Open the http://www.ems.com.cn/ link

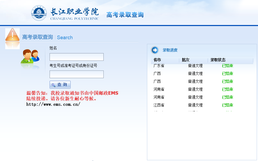53,104
